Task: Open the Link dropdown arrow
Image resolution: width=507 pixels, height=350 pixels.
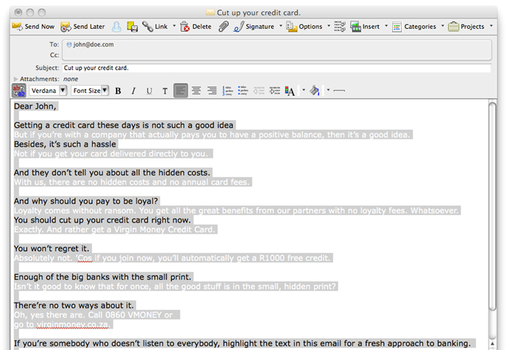Action: (x=175, y=27)
